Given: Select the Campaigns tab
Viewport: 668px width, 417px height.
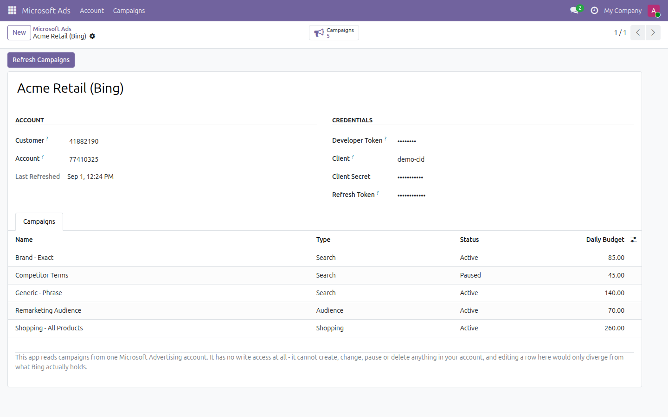Looking at the screenshot, I should [39, 221].
